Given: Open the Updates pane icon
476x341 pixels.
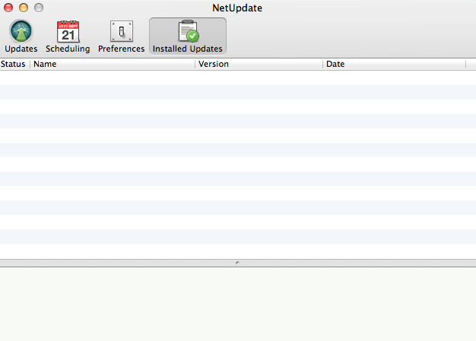Looking at the screenshot, I should coord(21,31).
